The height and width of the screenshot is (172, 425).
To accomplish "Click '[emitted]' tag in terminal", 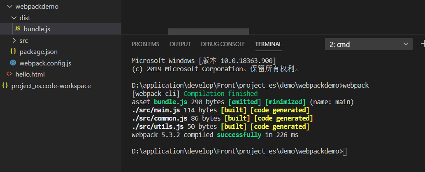I will [245, 102].
